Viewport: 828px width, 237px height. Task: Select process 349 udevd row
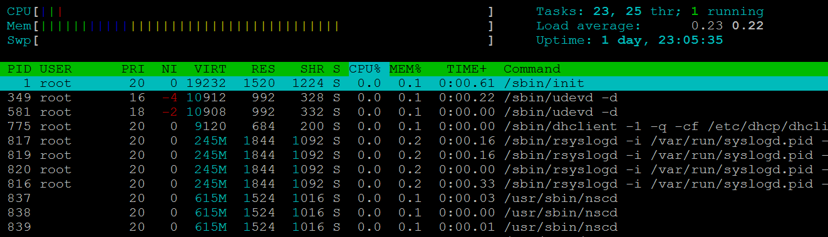tap(414, 98)
